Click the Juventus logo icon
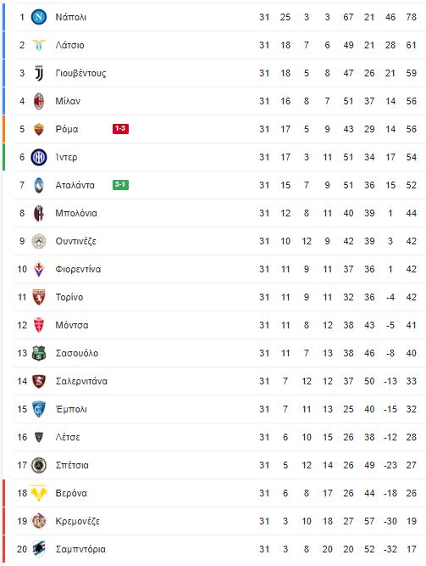 tap(39, 73)
